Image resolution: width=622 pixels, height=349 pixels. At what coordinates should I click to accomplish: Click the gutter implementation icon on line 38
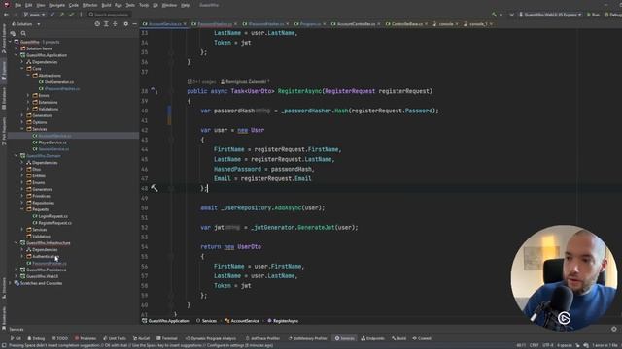pyautogui.click(x=154, y=91)
